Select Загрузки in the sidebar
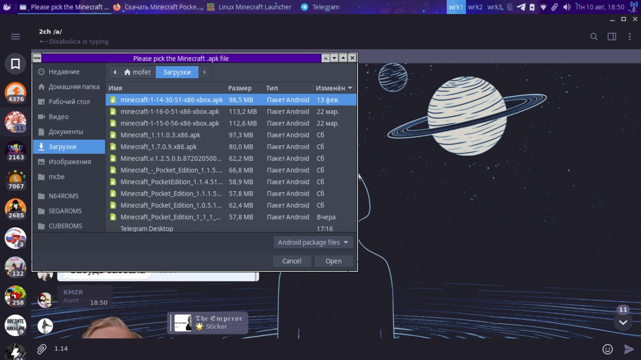Screen dimensions: 641x360 [x=69, y=147]
